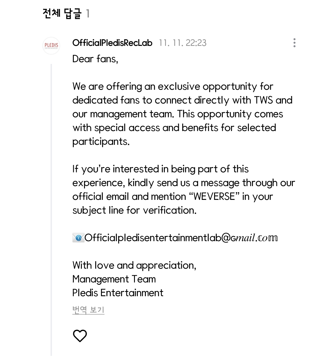Click the "Dear fans," greeting line
The image size is (310, 359).
95,59
